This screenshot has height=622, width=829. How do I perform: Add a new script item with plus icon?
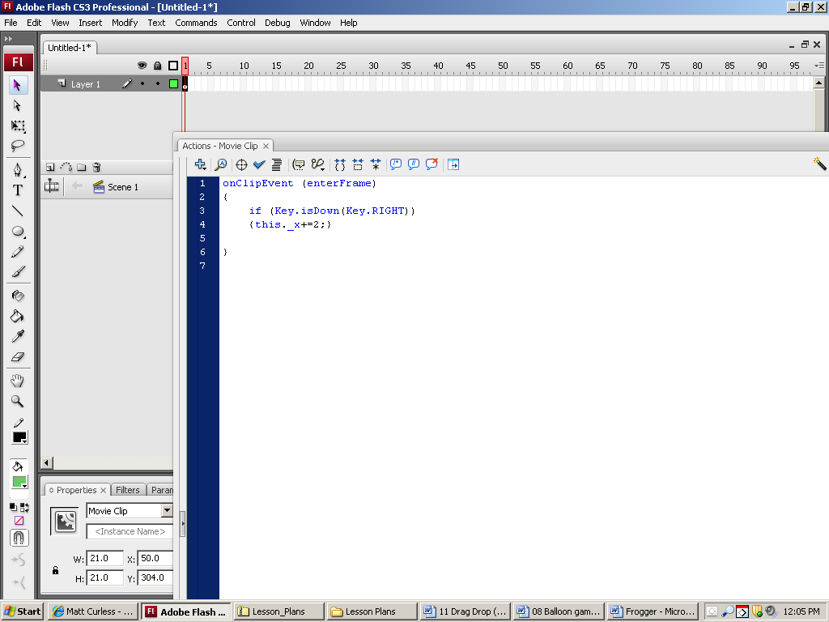coord(200,164)
